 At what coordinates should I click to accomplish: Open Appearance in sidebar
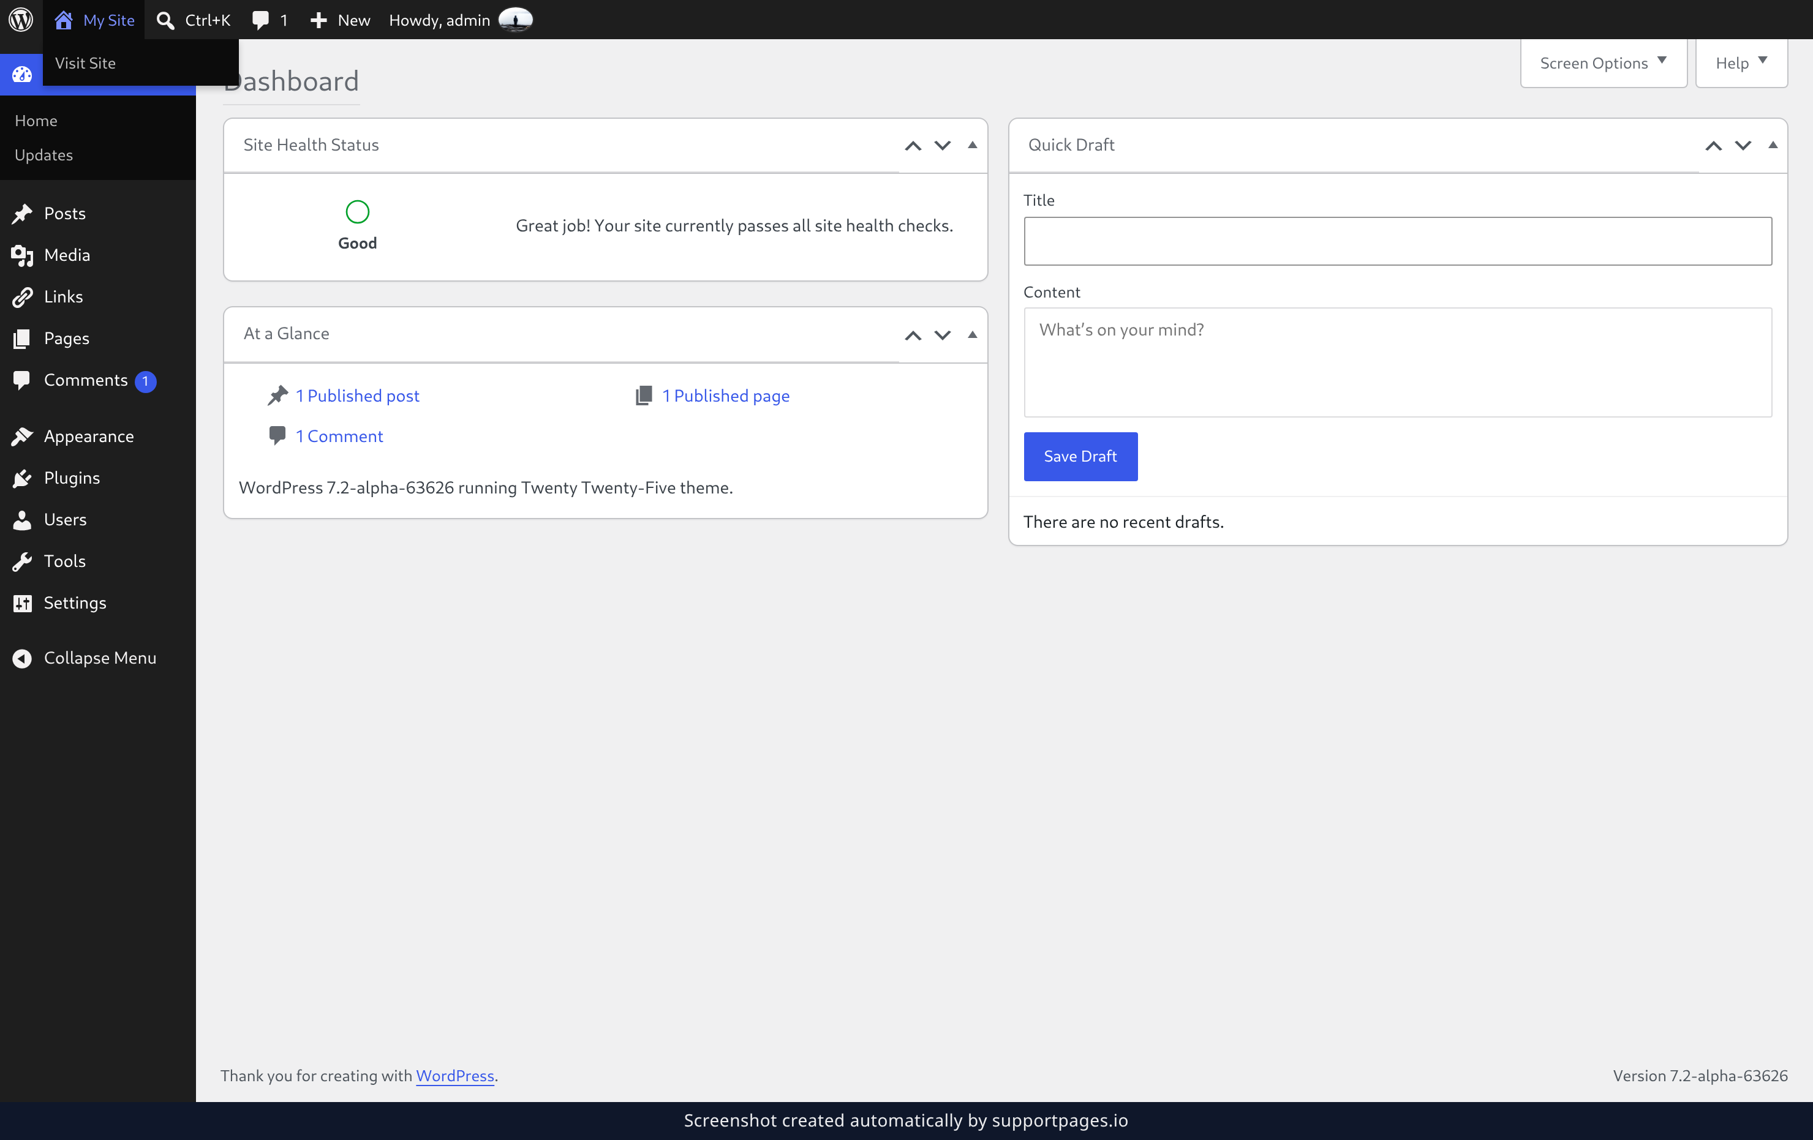[x=89, y=437]
